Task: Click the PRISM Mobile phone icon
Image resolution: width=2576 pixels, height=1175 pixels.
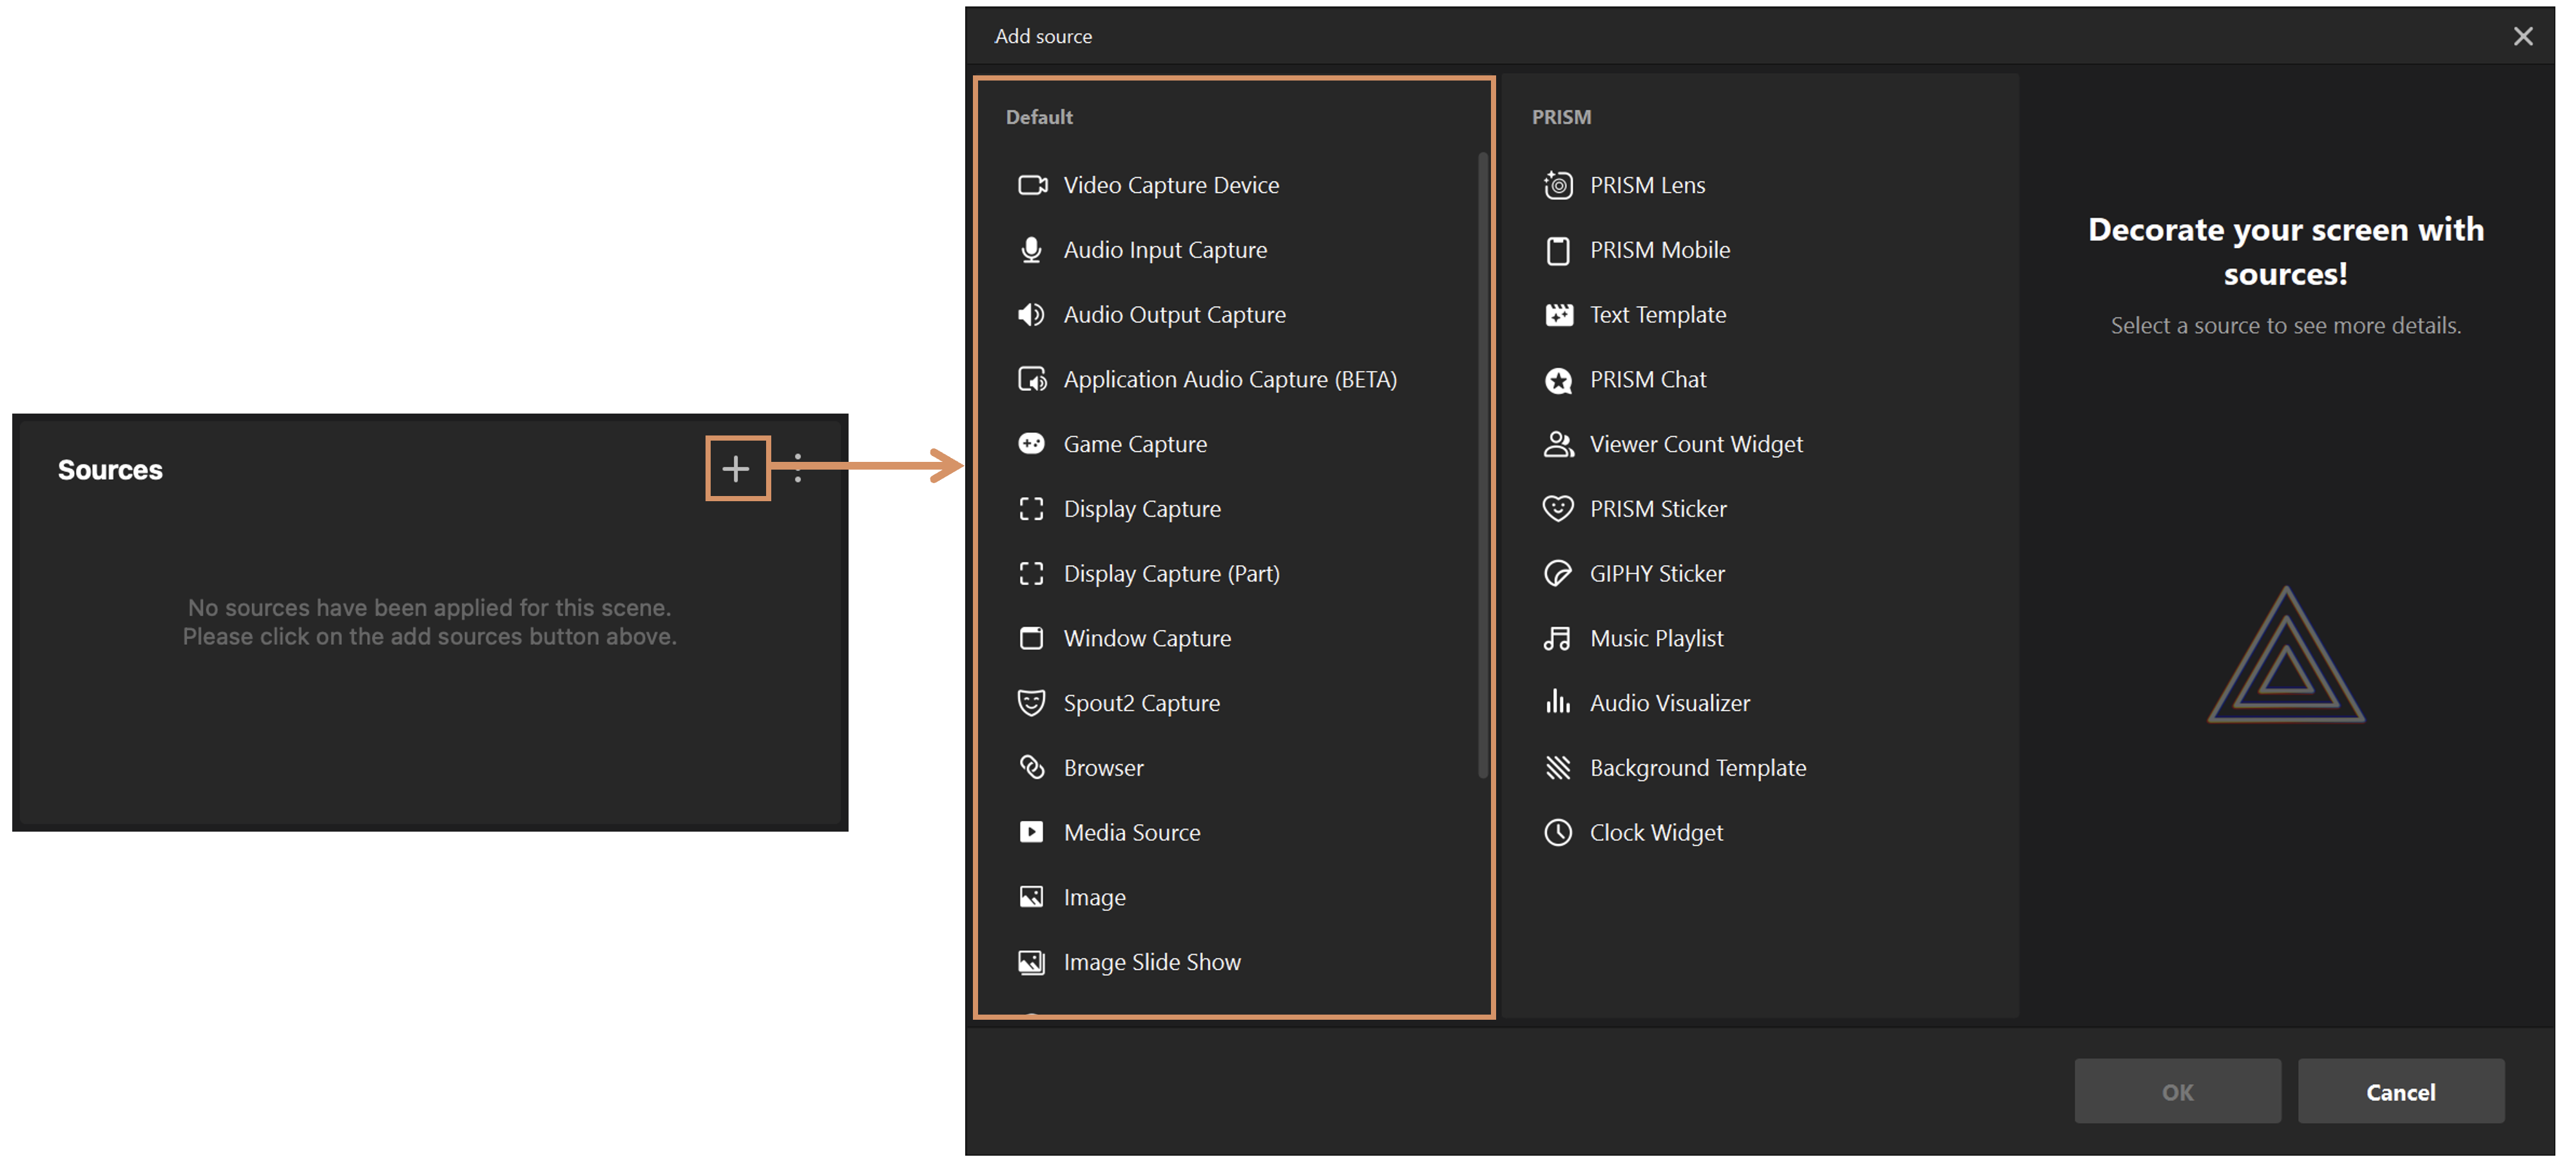Action: tap(1558, 250)
